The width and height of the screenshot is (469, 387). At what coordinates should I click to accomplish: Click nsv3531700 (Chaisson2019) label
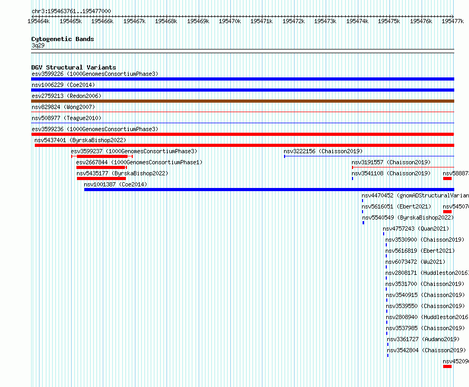(425, 284)
